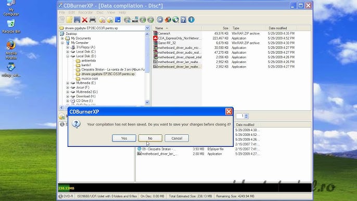Open My Computer desktop icon

(x=11, y=8)
